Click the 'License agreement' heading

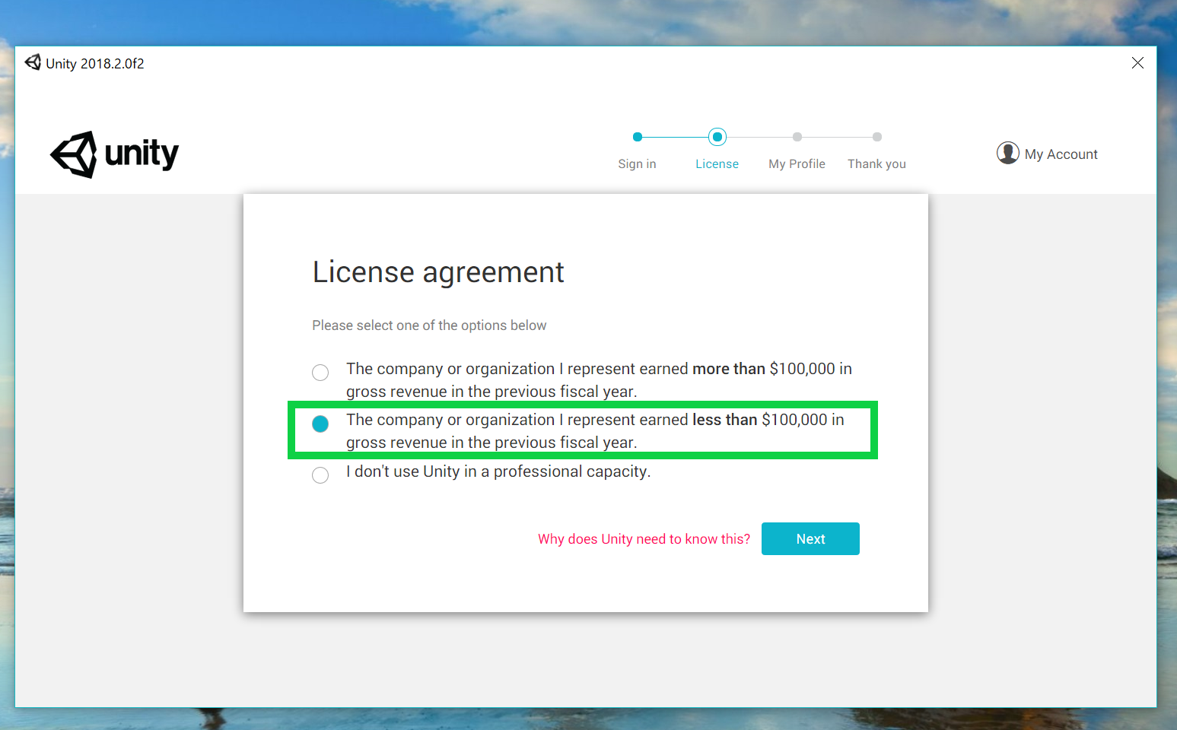click(438, 272)
